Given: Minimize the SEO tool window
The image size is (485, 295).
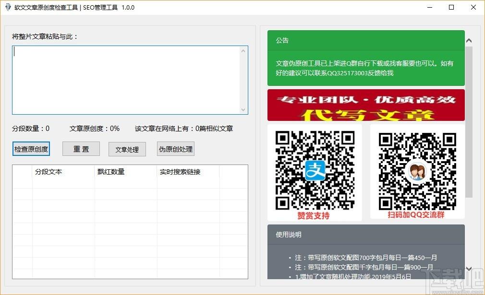Looking at the screenshot, I should tap(430, 7).
